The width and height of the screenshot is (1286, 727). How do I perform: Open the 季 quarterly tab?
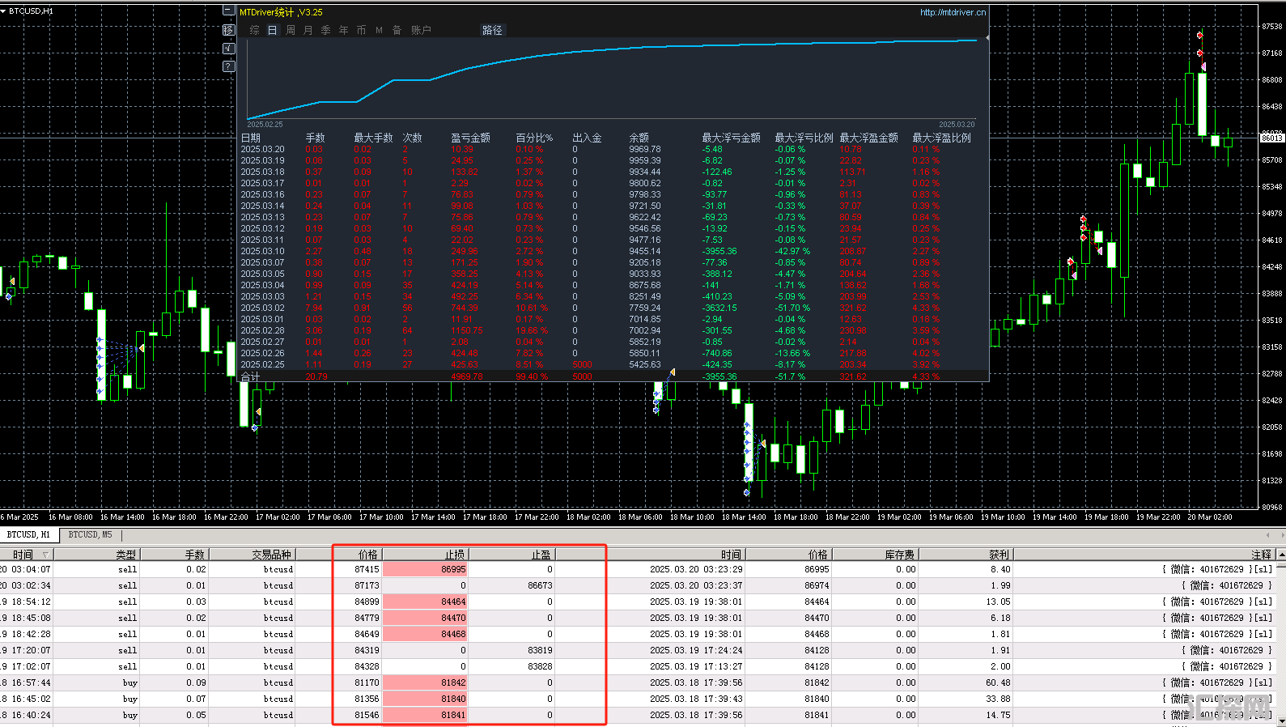click(325, 30)
